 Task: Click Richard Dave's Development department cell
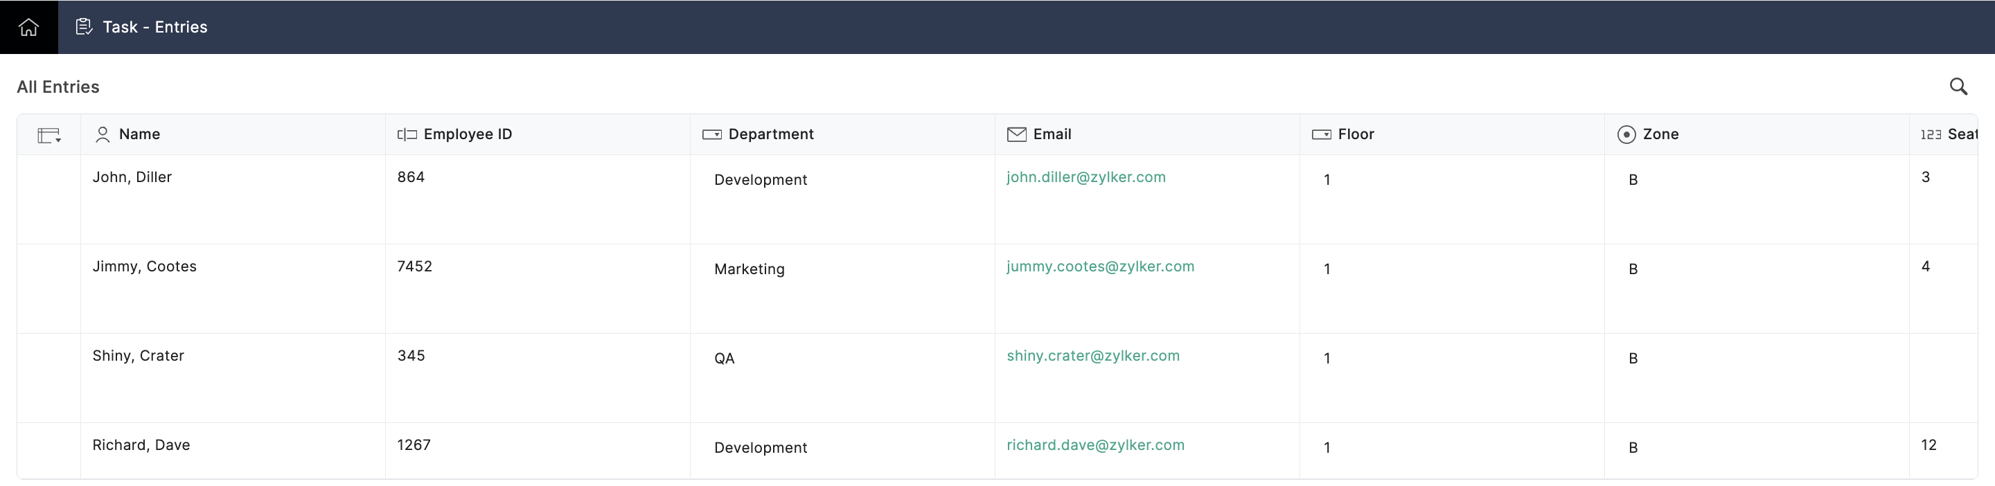[761, 448]
